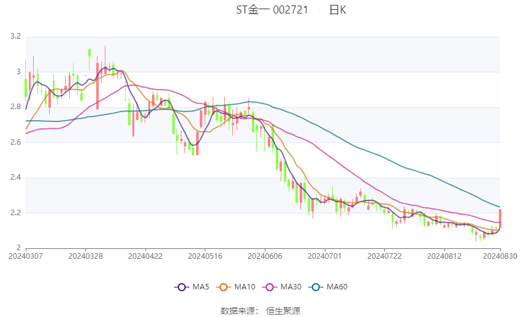Hide the MA60 line via its text label
The width and height of the screenshot is (521, 317).
click(337, 286)
